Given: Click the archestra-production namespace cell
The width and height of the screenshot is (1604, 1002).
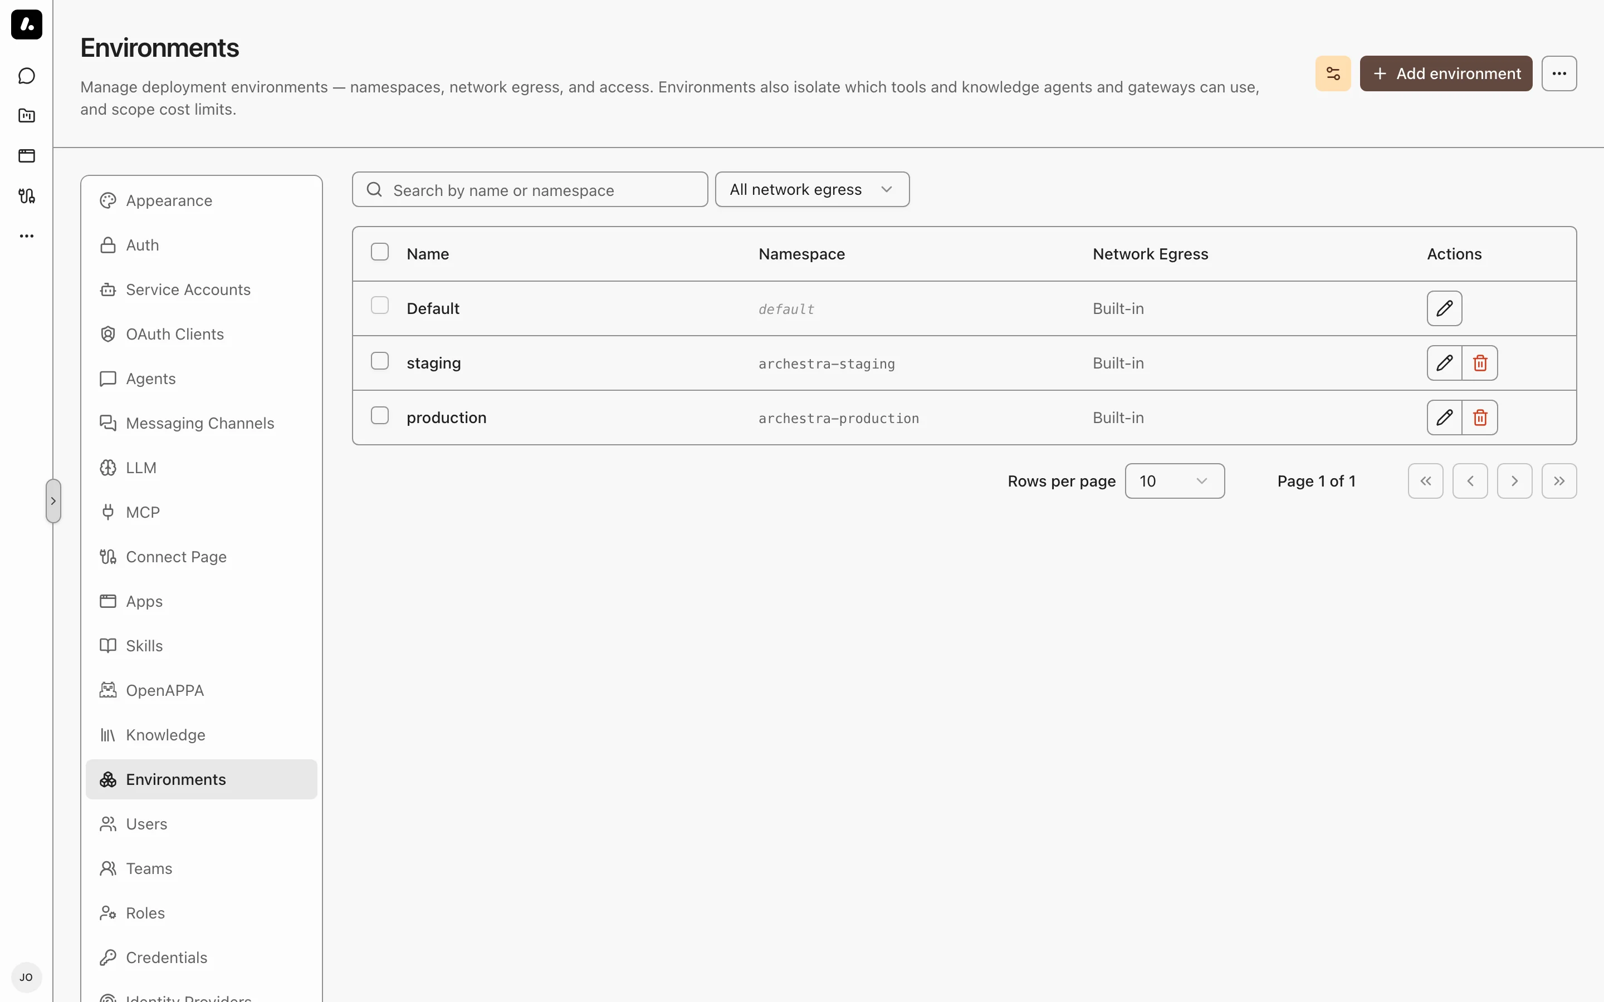Looking at the screenshot, I should [x=838, y=418].
